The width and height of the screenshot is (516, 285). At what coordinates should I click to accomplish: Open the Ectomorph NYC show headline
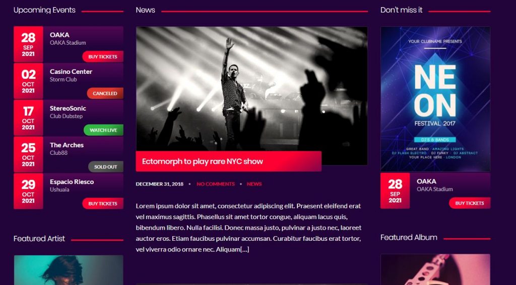tap(203, 161)
